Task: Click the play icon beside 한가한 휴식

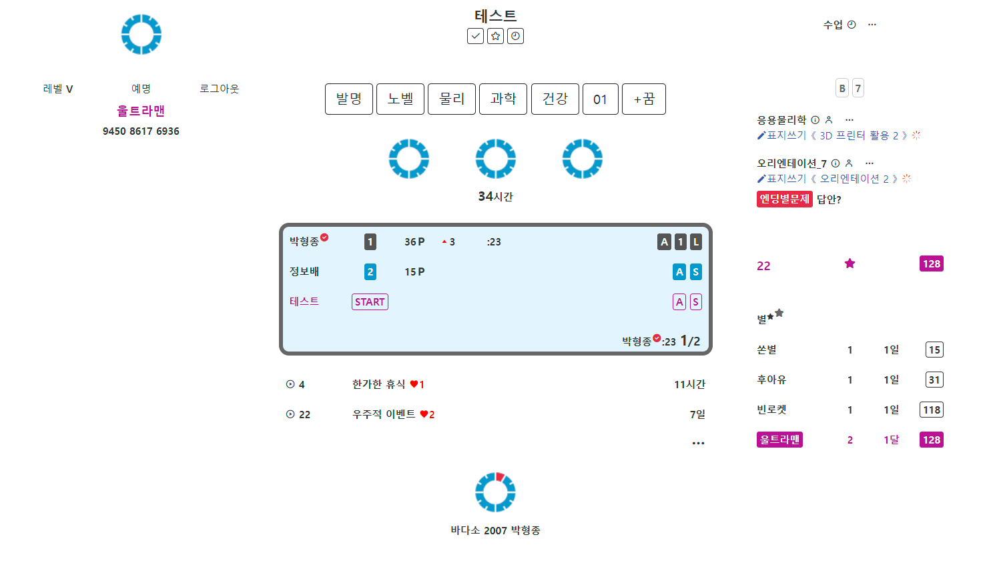Action: pyautogui.click(x=290, y=384)
